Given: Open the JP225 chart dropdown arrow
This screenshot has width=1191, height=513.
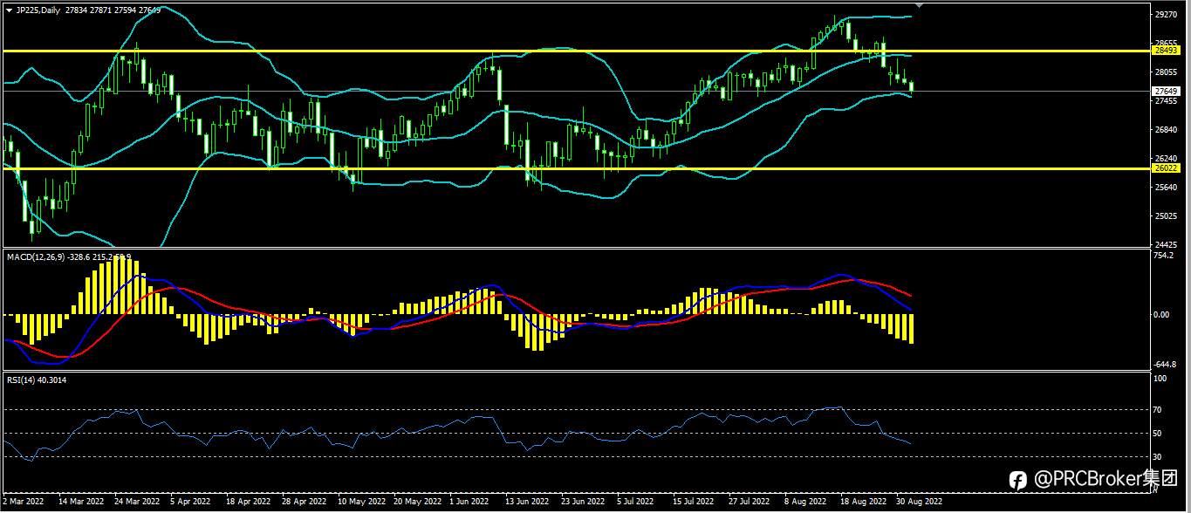Looking at the screenshot, I should pyautogui.click(x=9, y=9).
